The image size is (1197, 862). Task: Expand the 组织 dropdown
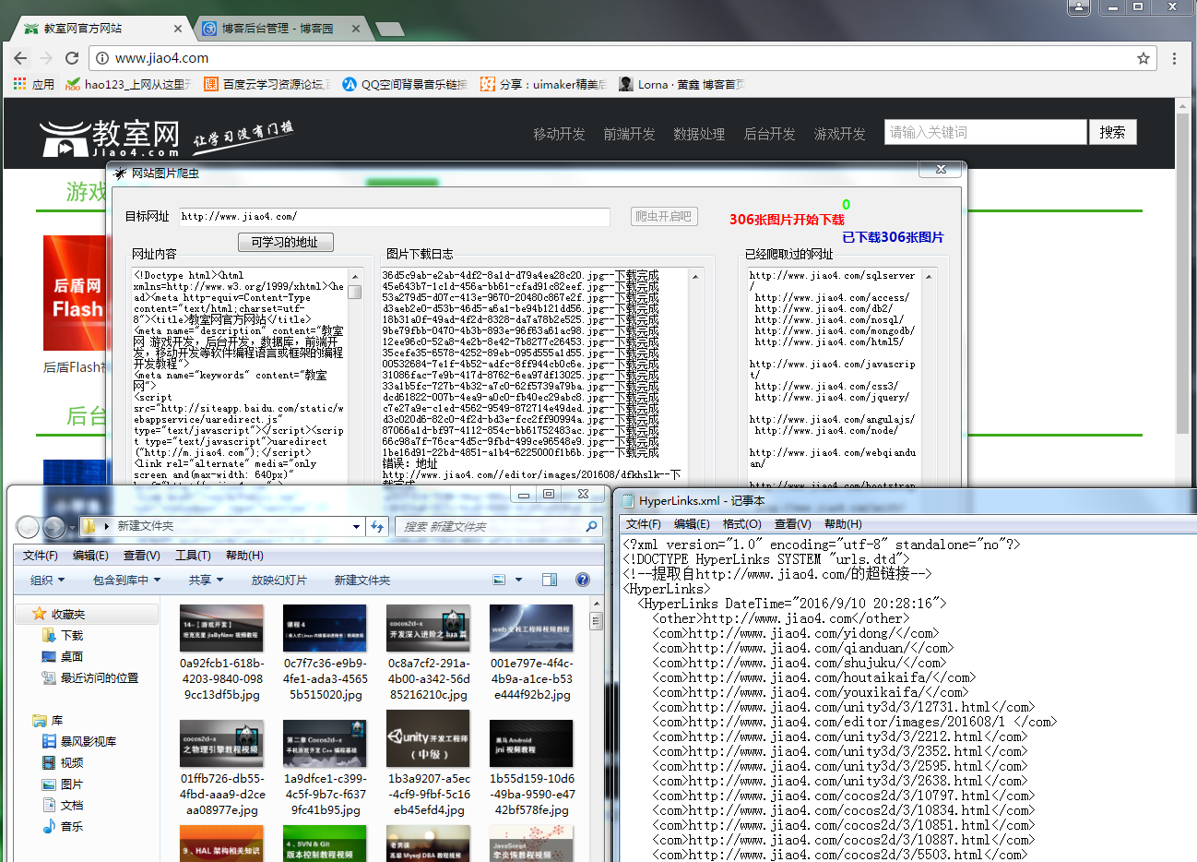[x=48, y=581]
